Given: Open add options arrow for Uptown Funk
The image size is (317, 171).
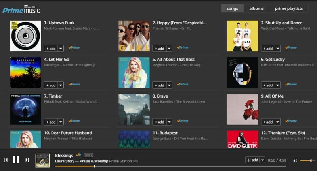Looking at the screenshot, I should tap(61, 48).
